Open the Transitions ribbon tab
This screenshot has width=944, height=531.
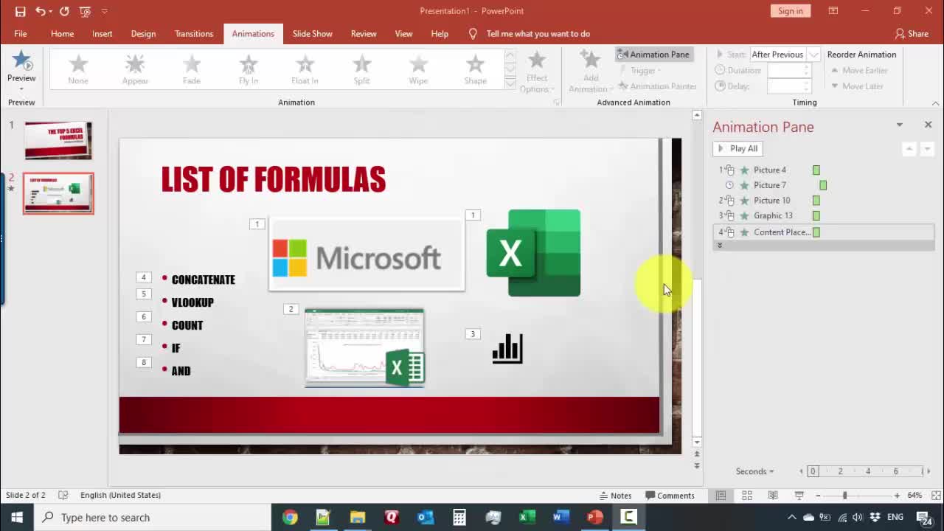point(194,34)
